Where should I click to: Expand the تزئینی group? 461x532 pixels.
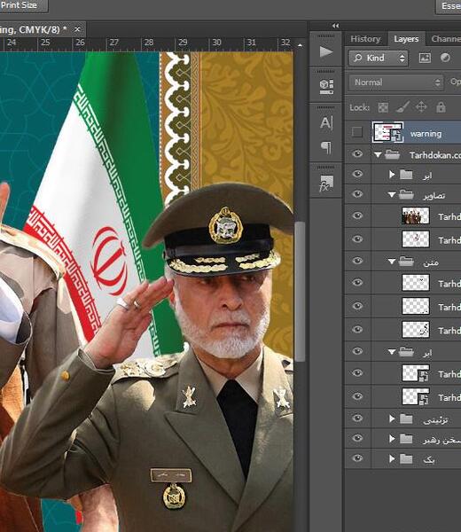point(392,419)
